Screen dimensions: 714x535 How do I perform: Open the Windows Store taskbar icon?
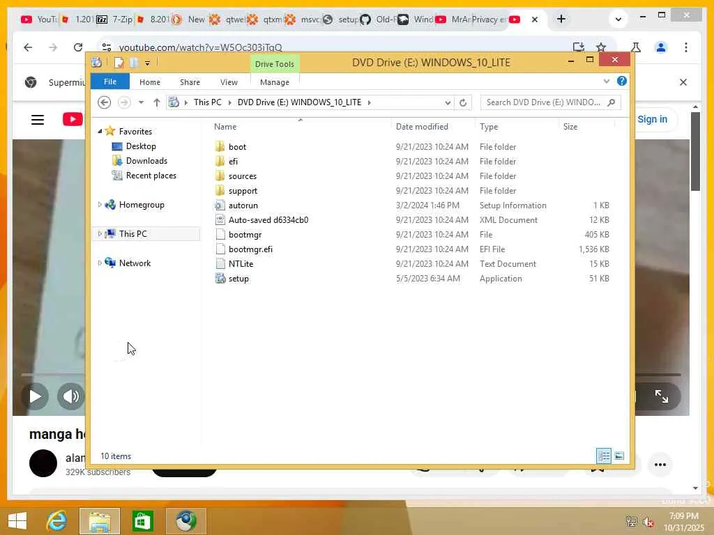click(x=142, y=521)
